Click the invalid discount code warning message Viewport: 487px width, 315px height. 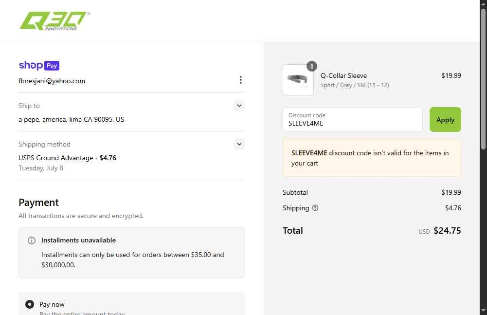(372, 158)
